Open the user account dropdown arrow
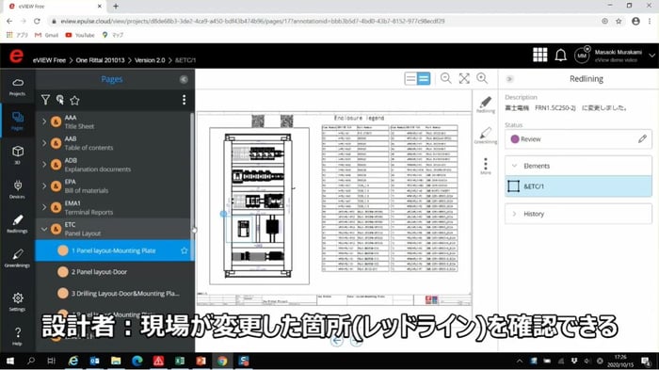This screenshot has width=659, height=370. (651, 56)
